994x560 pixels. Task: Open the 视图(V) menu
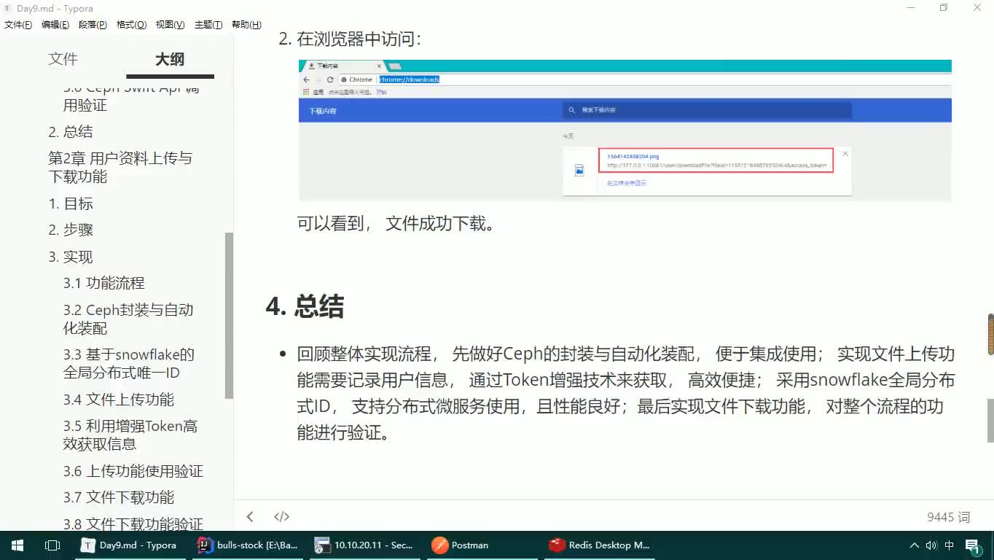pyautogui.click(x=170, y=25)
